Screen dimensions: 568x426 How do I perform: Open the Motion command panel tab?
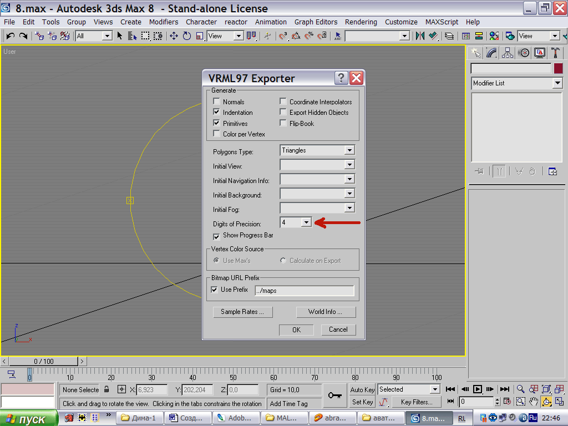(524, 53)
